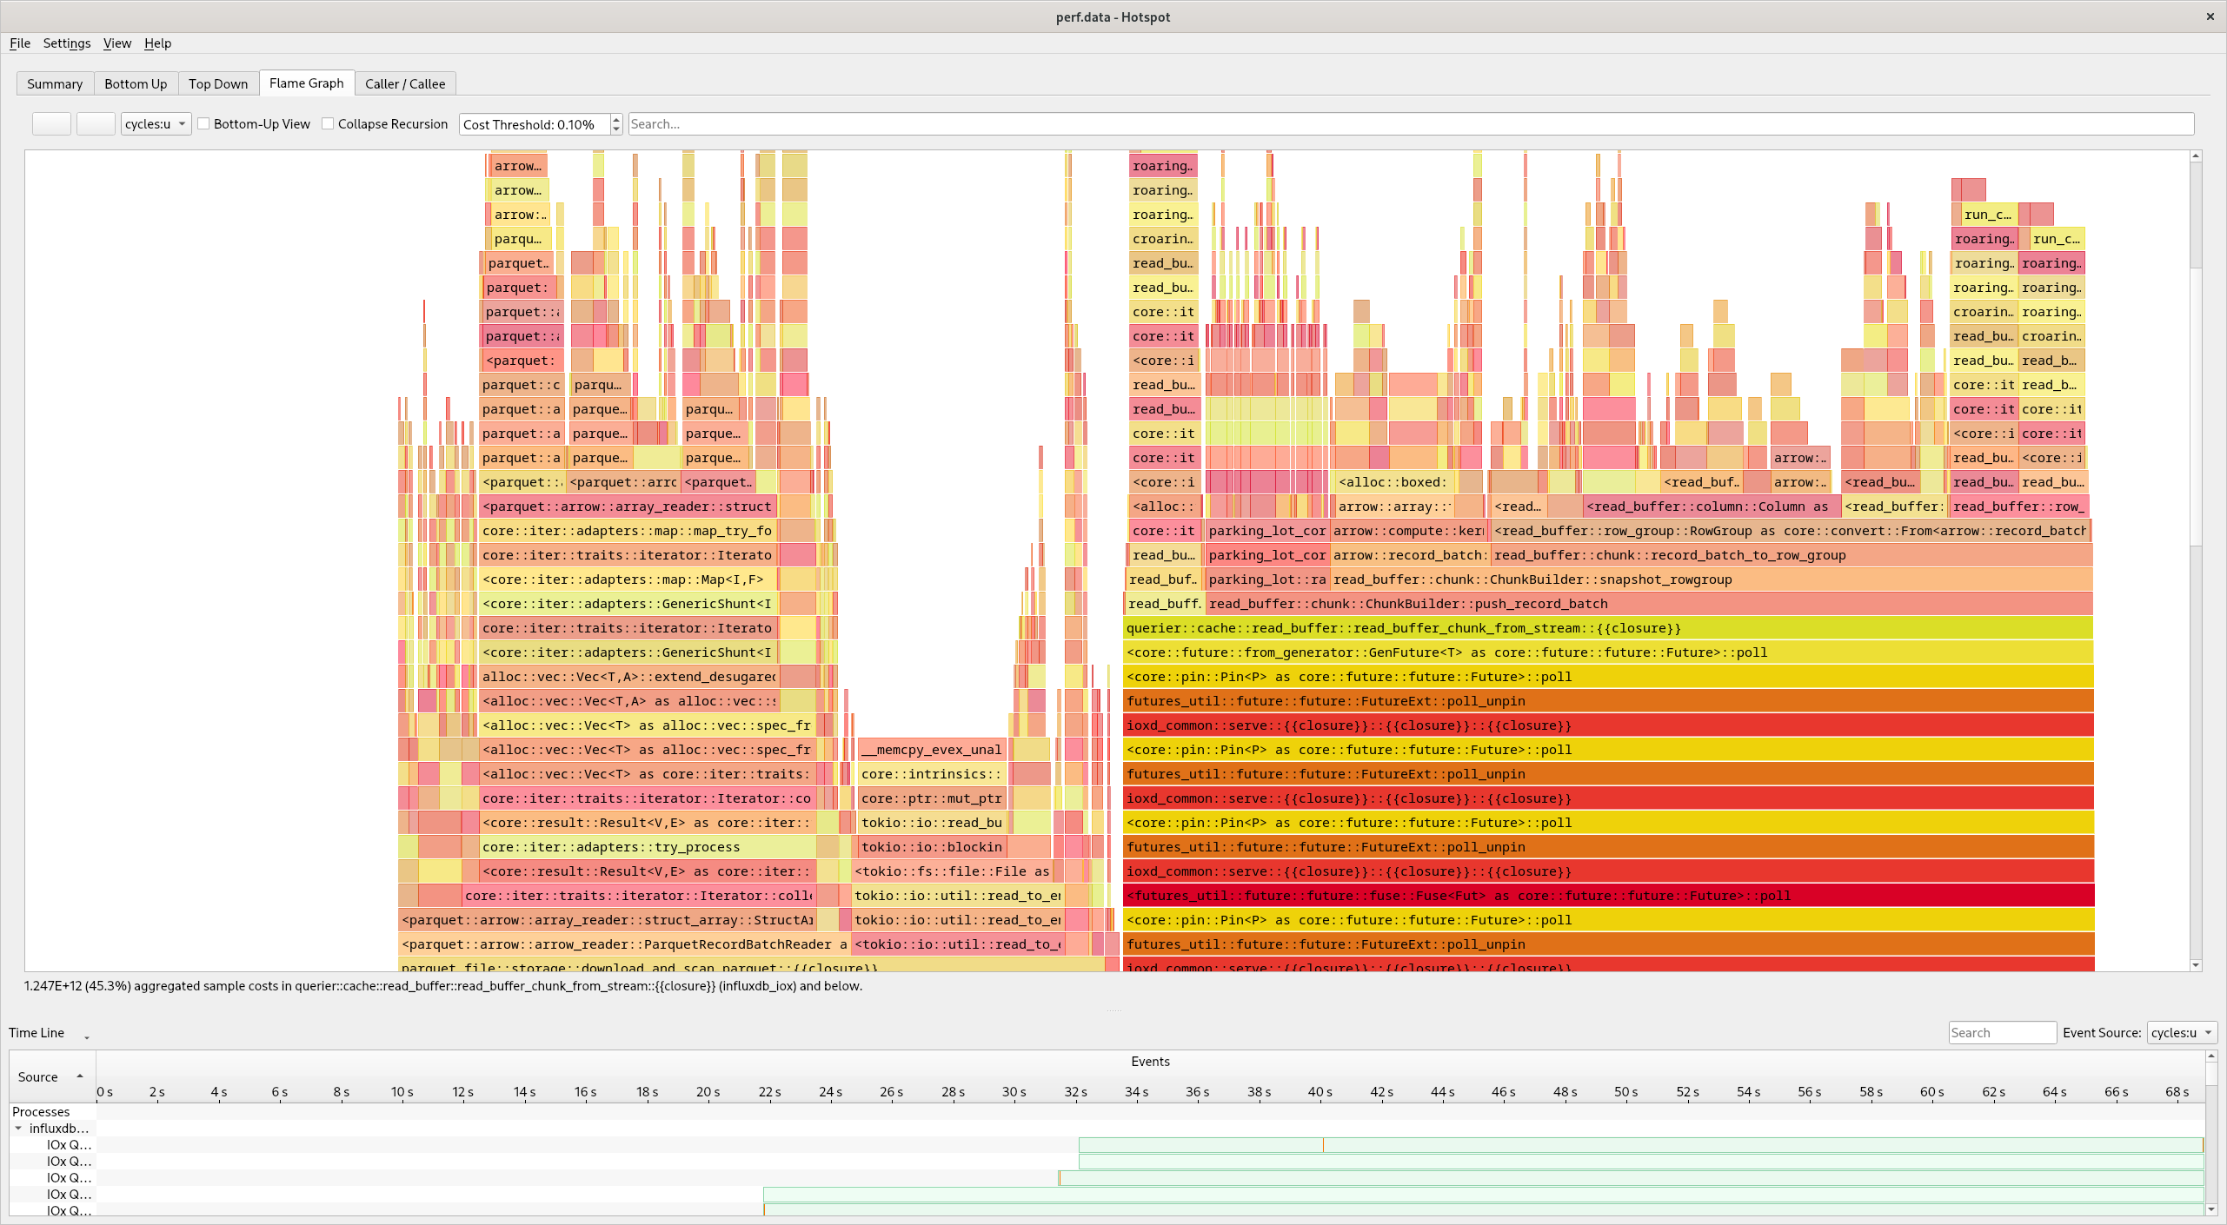Viewport: 2227px width, 1225px height.
Task: Select the tokio::io::read_bu frame
Action: pyautogui.click(x=931, y=823)
